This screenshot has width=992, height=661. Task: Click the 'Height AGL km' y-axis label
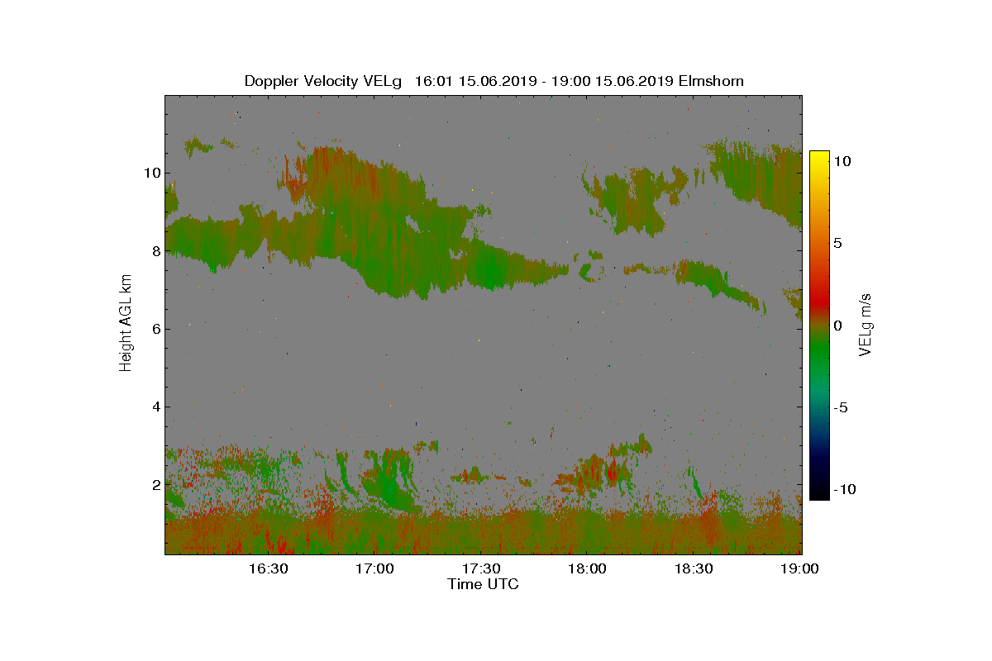(x=126, y=324)
